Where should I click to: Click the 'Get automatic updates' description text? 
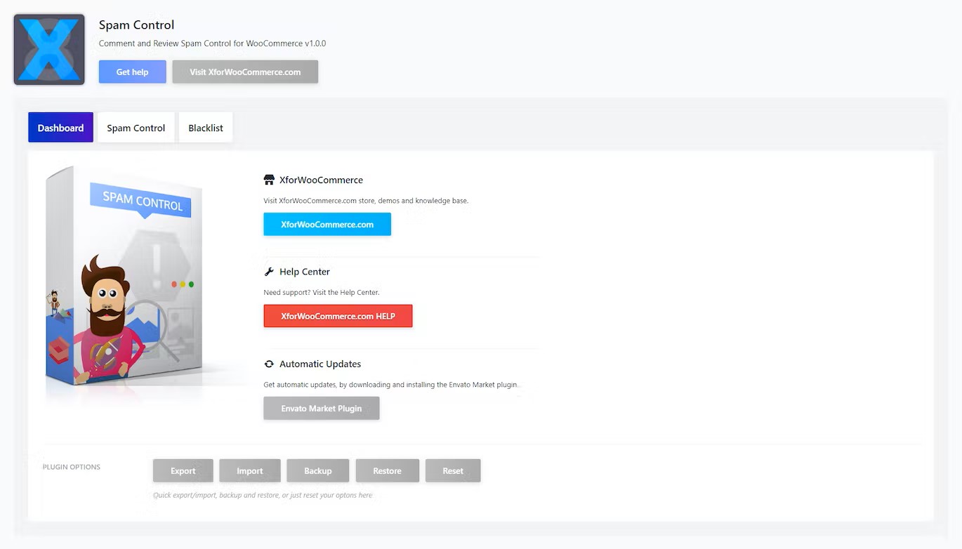pyautogui.click(x=392, y=385)
